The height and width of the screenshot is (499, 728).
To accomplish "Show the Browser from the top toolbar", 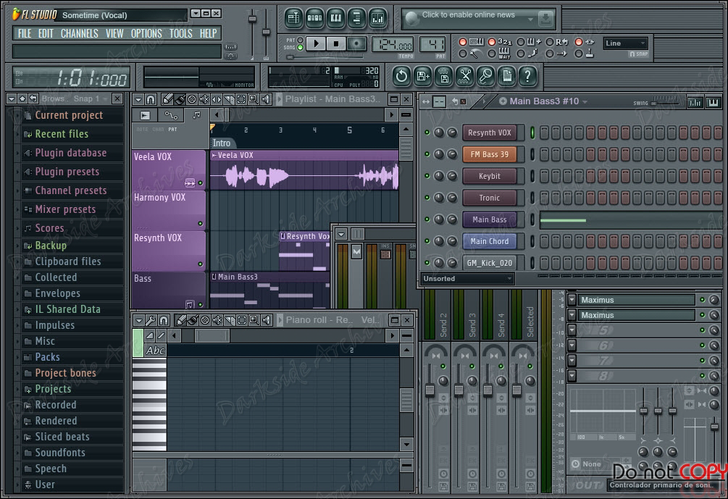I will (356, 18).
